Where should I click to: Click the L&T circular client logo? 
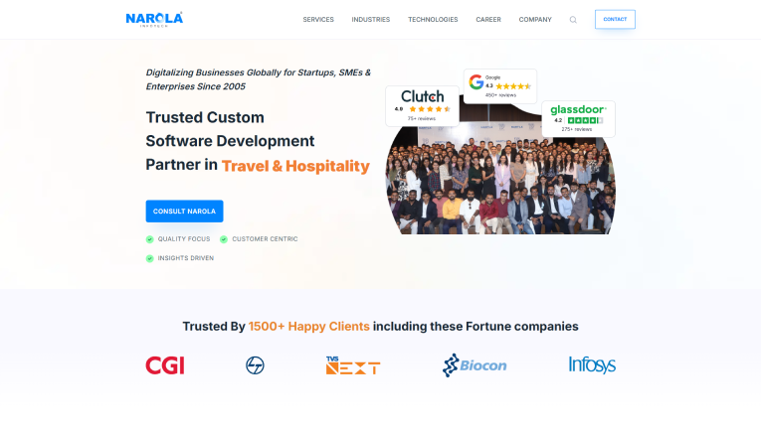(x=255, y=365)
